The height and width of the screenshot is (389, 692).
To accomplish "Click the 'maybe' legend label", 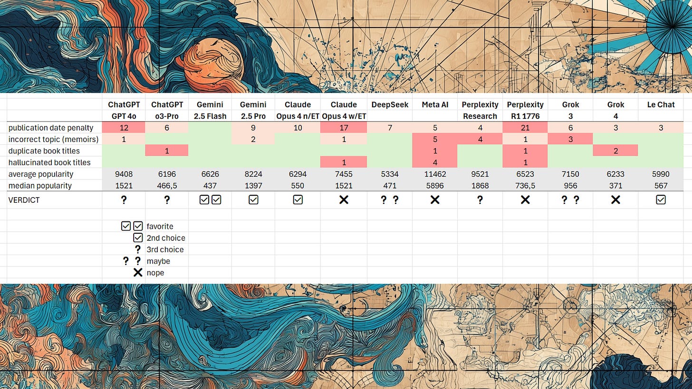I will (158, 261).
